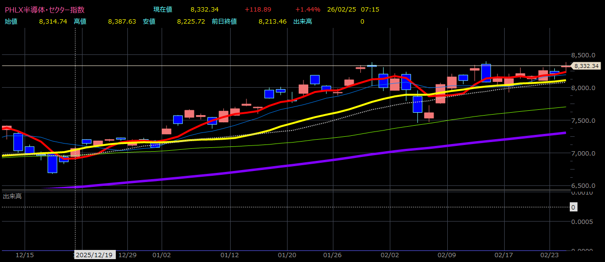Click the 2025/12/19 crosshair date label

pyautogui.click(x=95, y=255)
